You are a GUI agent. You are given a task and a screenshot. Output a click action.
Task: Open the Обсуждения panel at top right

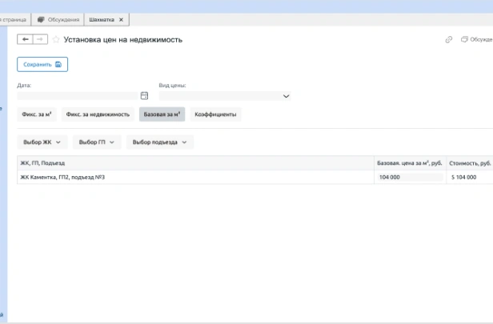476,39
